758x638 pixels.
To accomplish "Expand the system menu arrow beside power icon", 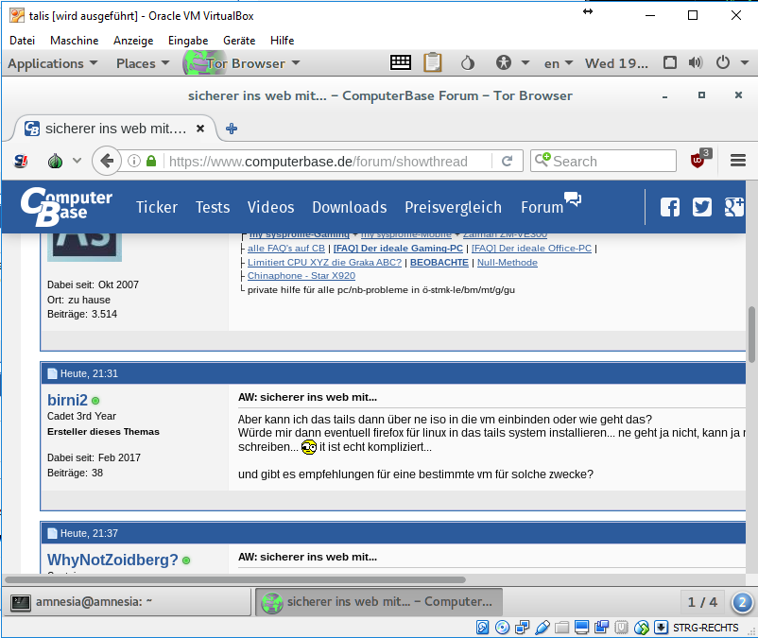I will coord(745,62).
